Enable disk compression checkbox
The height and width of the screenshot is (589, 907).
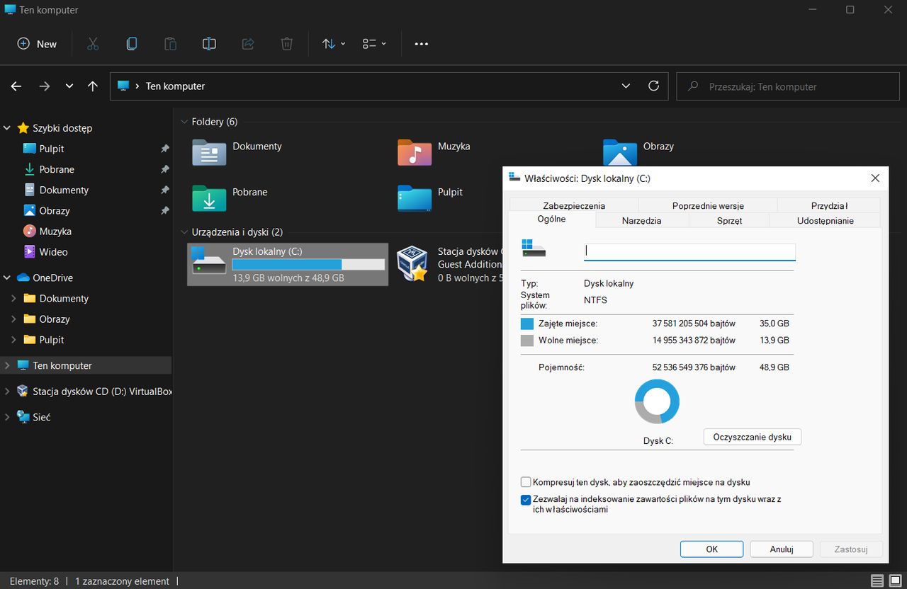(526, 481)
